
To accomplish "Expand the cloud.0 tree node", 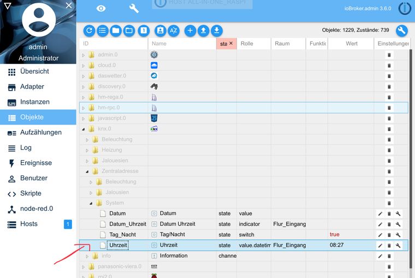I will (x=84, y=66).
